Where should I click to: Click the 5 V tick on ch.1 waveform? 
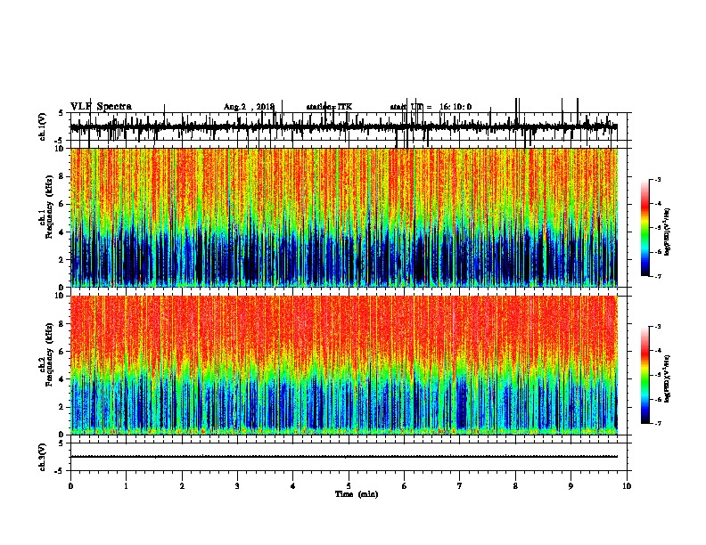(61, 113)
